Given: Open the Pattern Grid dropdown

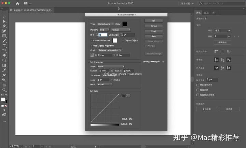Looking at the screenshot, I should point(104,30).
